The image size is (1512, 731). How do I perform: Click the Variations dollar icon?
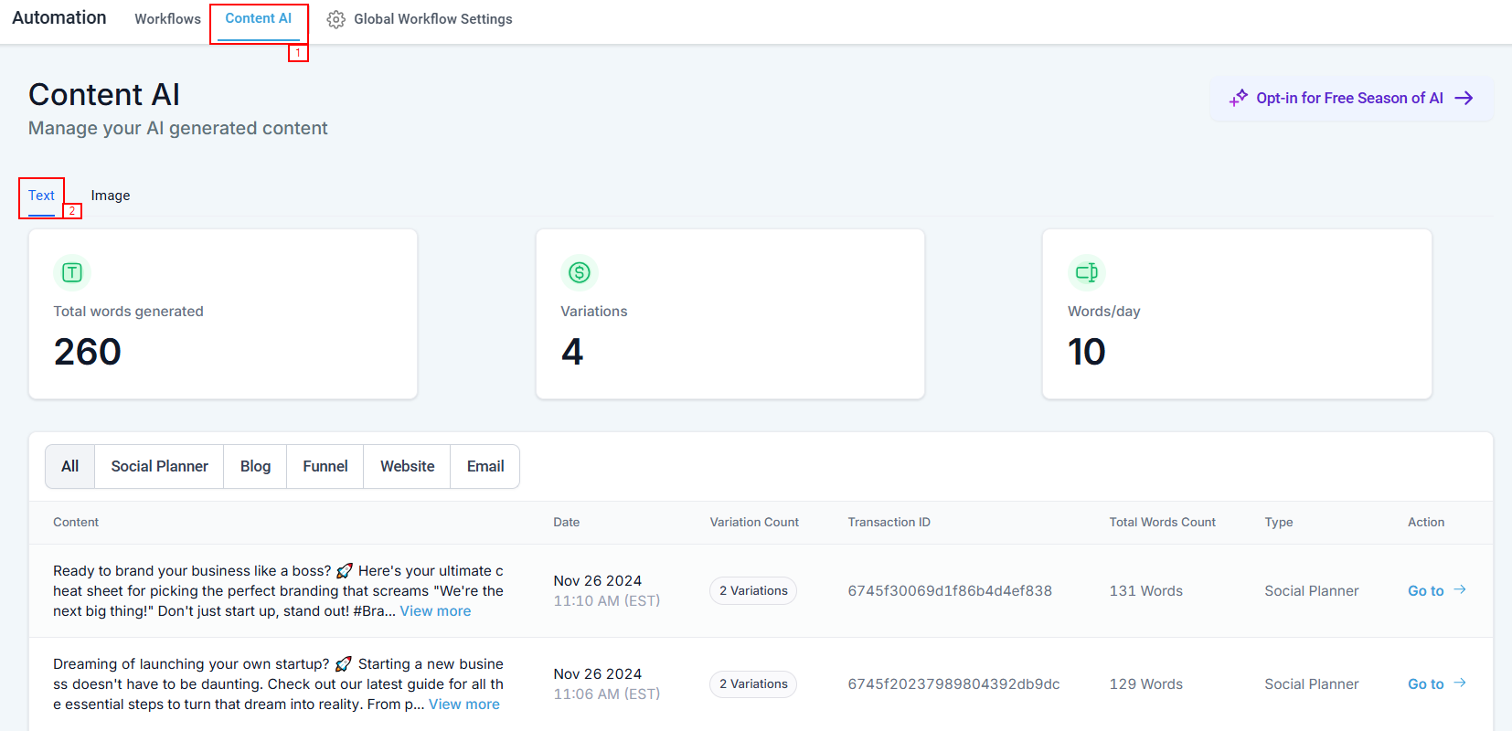click(x=580, y=272)
